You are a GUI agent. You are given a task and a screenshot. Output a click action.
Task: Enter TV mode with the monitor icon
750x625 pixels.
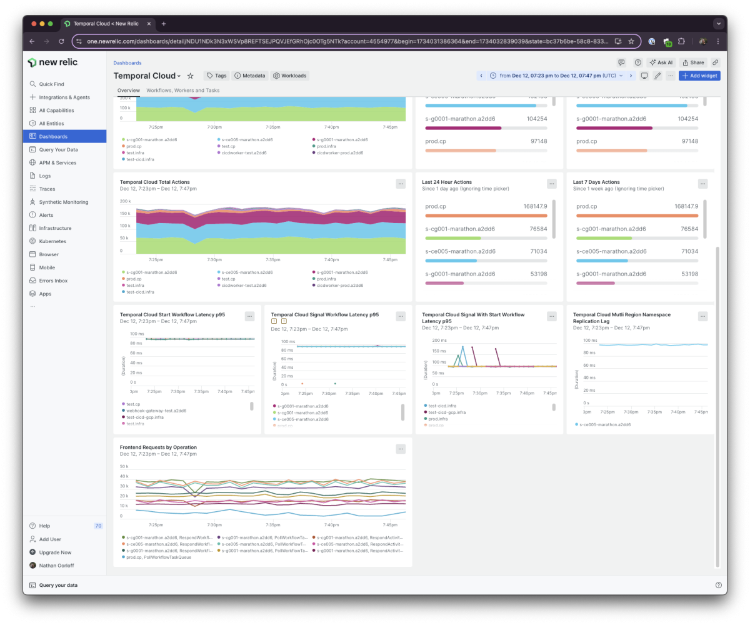644,76
